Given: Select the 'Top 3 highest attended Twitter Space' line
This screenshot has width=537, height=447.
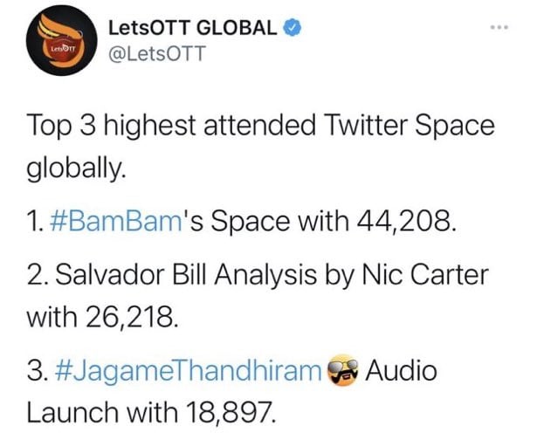Looking at the screenshot, I should (x=261, y=126).
